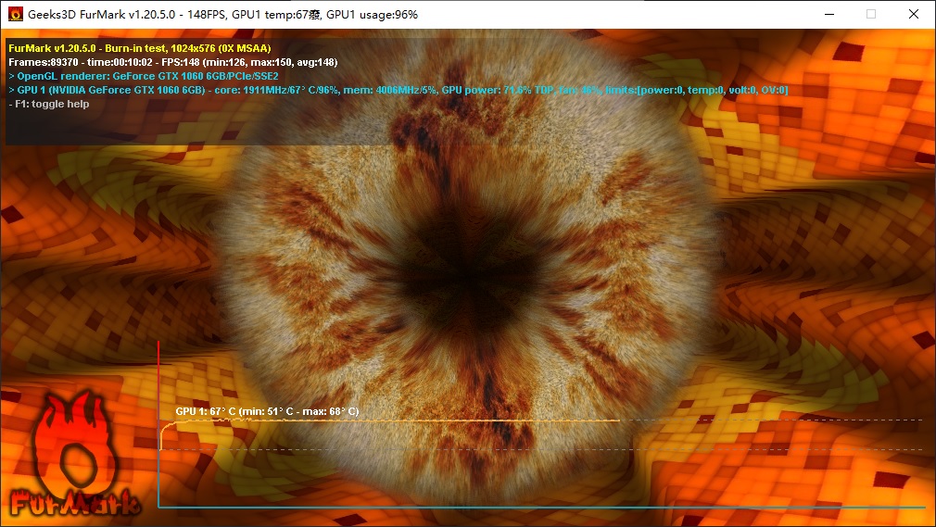
Task: Click the 'GPU 1: 67° C' temperature graph label
Action: coord(267,411)
